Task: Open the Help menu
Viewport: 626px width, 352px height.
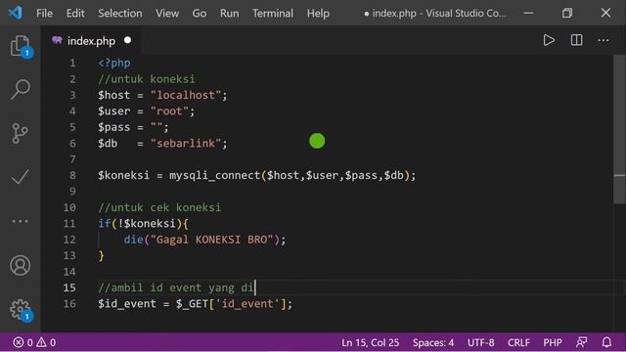Action: 318,13
